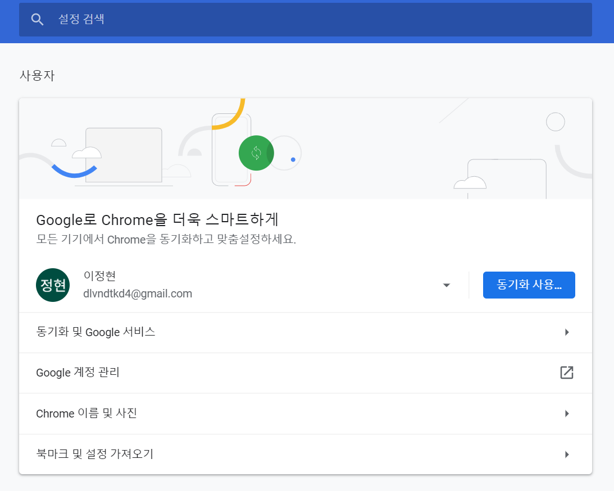Click the 정현 profile avatar

click(53, 285)
